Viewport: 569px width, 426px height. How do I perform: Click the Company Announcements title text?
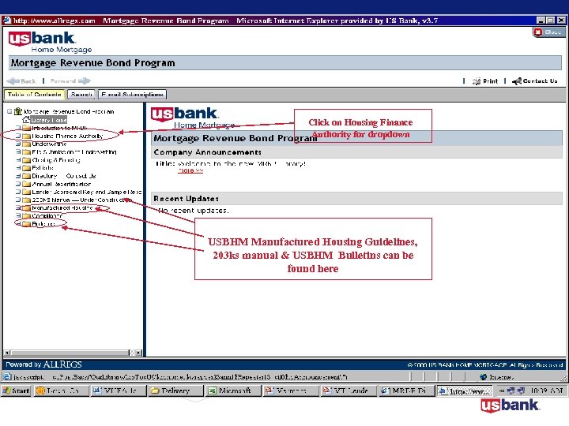tap(207, 152)
